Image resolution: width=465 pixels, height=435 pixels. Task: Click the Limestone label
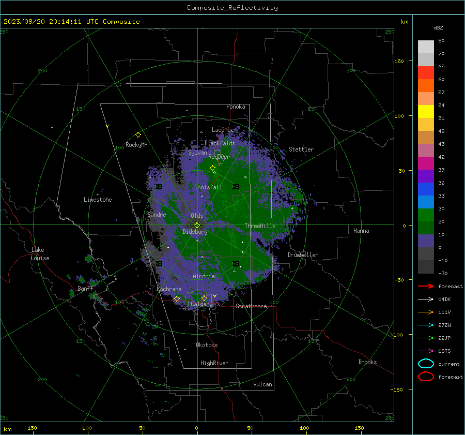click(x=98, y=200)
